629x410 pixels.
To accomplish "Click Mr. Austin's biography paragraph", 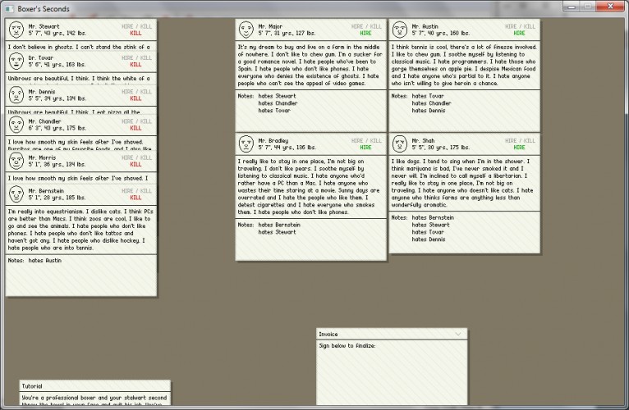I will click(464, 66).
